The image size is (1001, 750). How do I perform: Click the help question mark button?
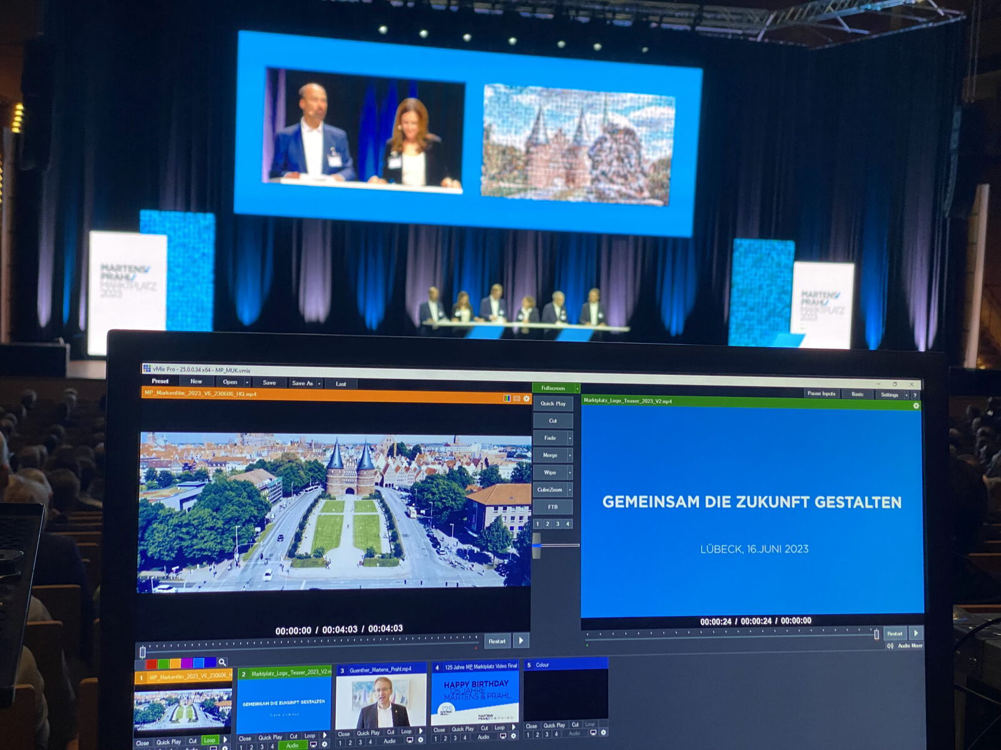[915, 395]
